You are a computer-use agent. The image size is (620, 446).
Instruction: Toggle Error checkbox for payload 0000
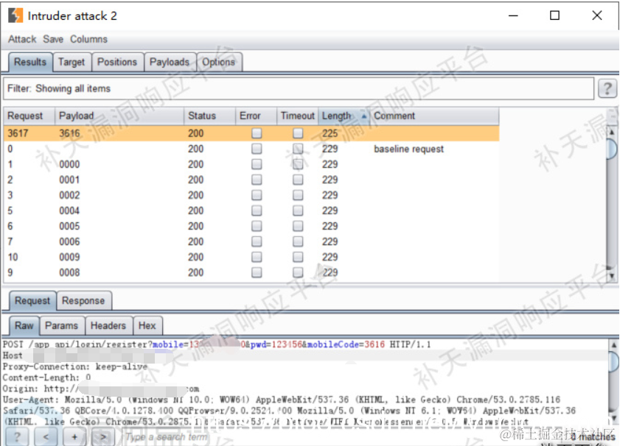257,164
